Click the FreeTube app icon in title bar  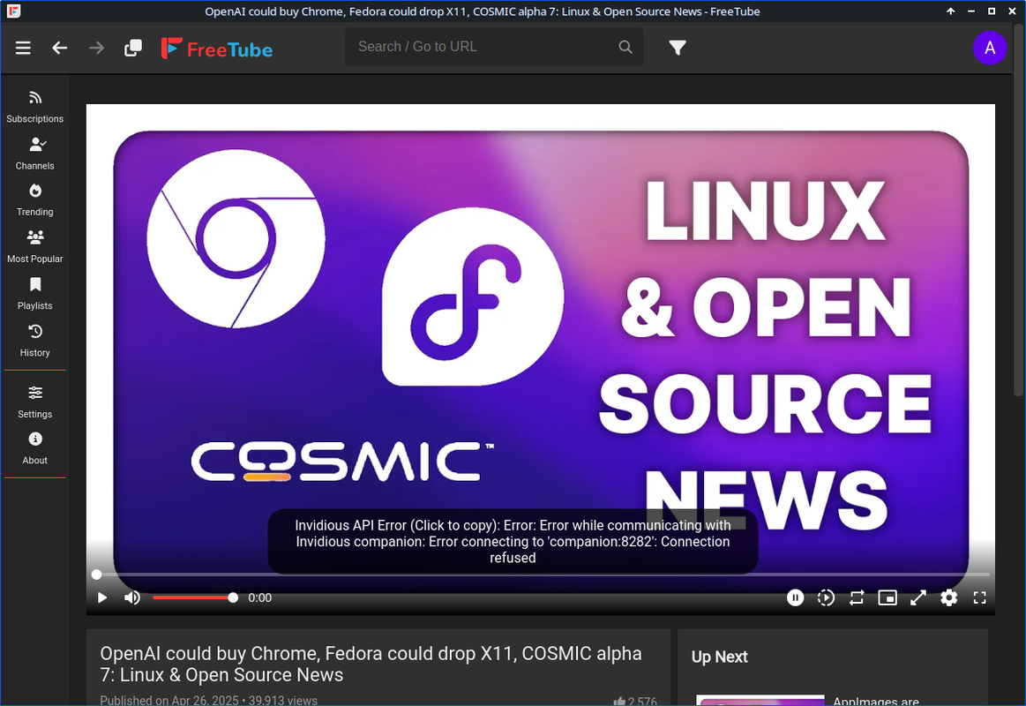[x=14, y=11]
